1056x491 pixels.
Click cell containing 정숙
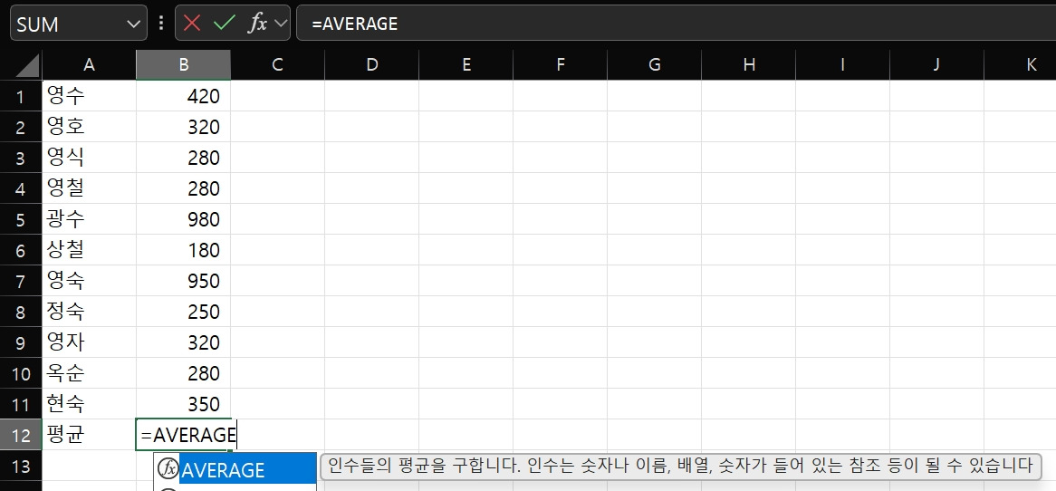89,313
